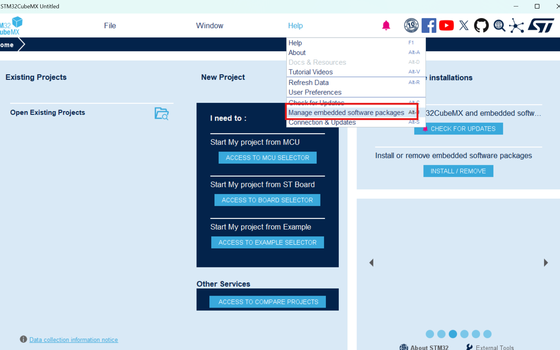Open the Window menu
Image resolution: width=560 pixels, height=350 pixels.
[x=210, y=25]
